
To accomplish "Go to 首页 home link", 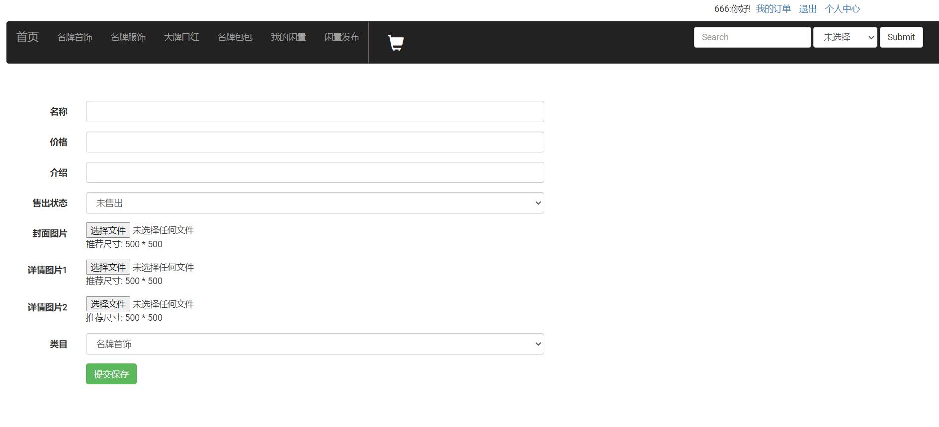I will coord(27,37).
